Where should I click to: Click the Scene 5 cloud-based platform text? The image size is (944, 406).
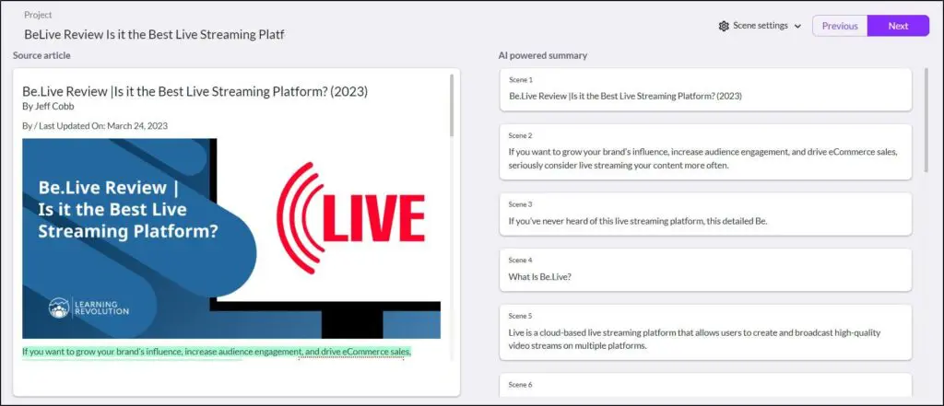(x=695, y=339)
